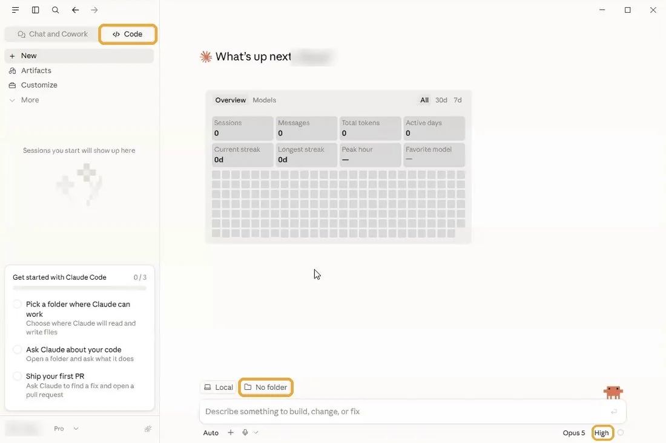Click the orange pixel mascot icon
This screenshot has width=666, height=443.
click(613, 392)
